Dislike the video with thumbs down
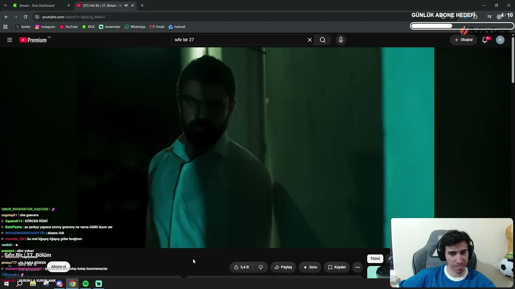This screenshot has width=515, height=289. (261, 267)
